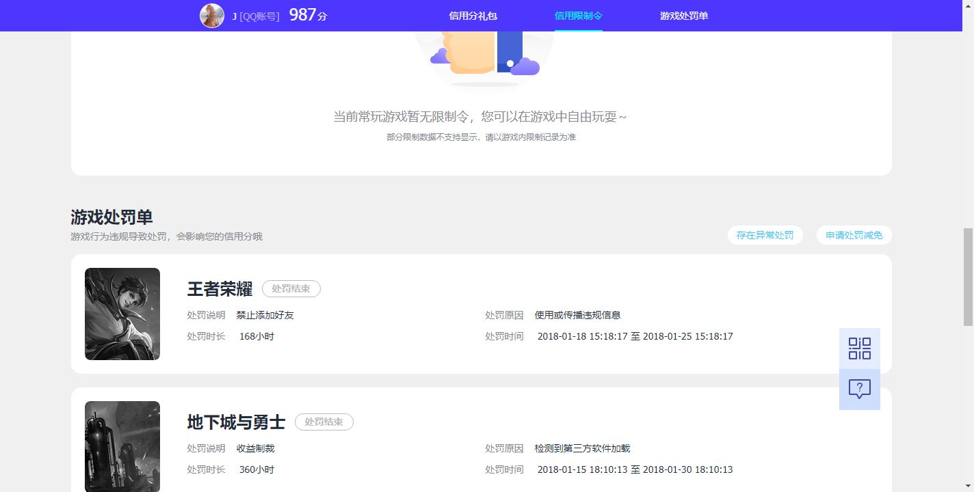The image size is (974, 492).
Task: Open the 地下城与勇士 game thumbnail
Action: pyautogui.click(x=122, y=446)
